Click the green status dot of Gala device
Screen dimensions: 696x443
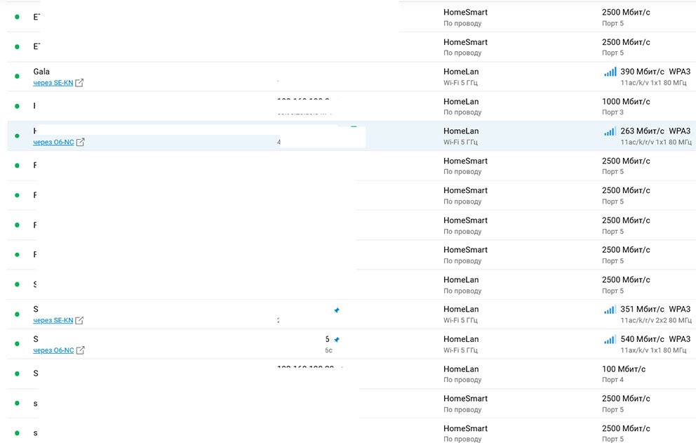tap(17, 77)
